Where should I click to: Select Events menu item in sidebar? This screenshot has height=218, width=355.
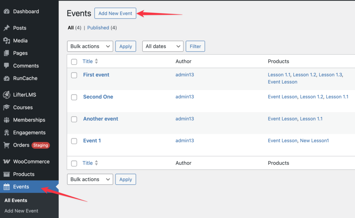point(29,187)
